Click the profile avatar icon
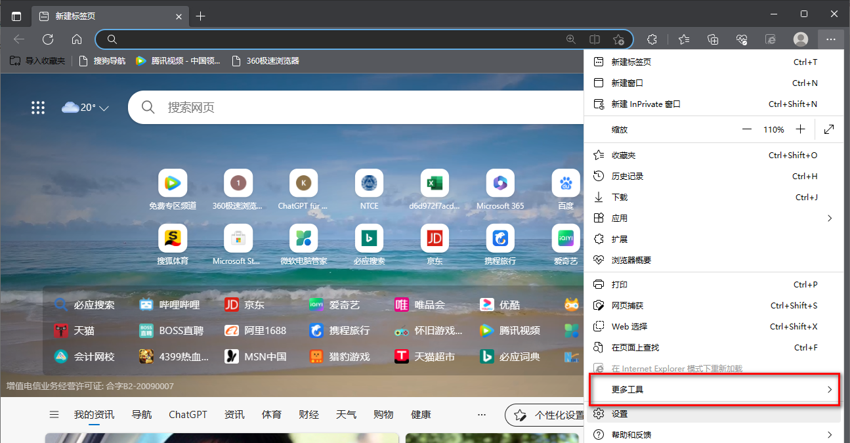This screenshot has height=443, width=850. coord(800,39)
